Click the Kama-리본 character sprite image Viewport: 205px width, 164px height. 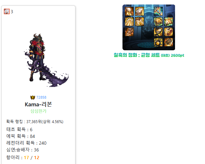[46, 60]
